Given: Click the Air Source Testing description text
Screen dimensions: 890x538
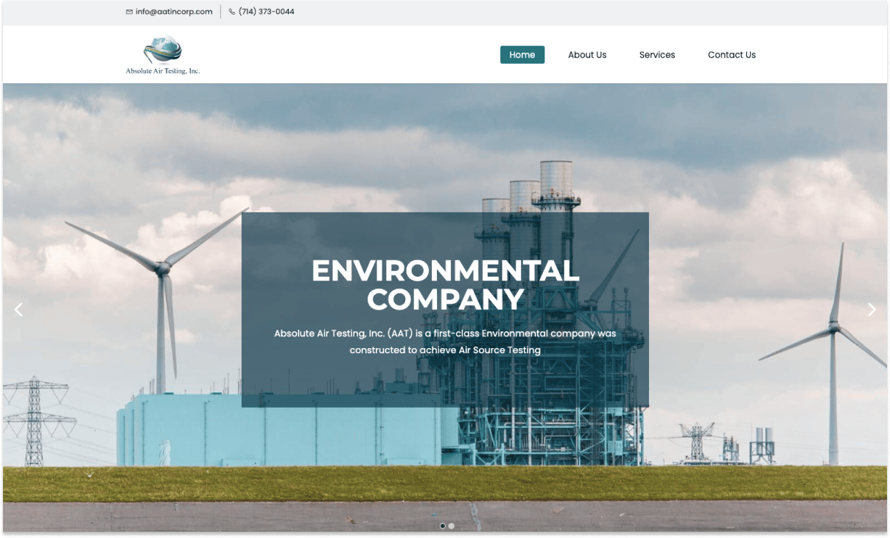Looking at the screenshot, I should tap(445, 341).
